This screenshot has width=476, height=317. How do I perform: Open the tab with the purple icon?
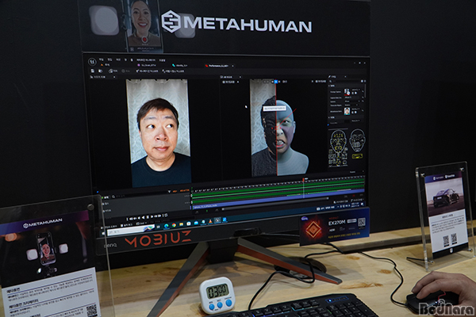(147, 65)
